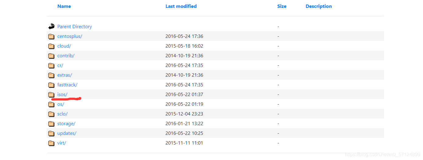The height and width of the screenshot is (160, 423).
Task: Click the folder icon beside virt/
Action: coord(51,143)
